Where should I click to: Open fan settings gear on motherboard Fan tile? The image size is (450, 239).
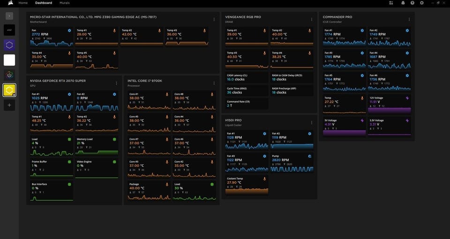(69, 30)
